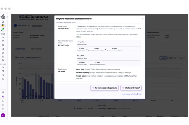Viewport: 189px width, 125px height.
Task: Click the back arrow beside the product title
Action: point(15,17)
